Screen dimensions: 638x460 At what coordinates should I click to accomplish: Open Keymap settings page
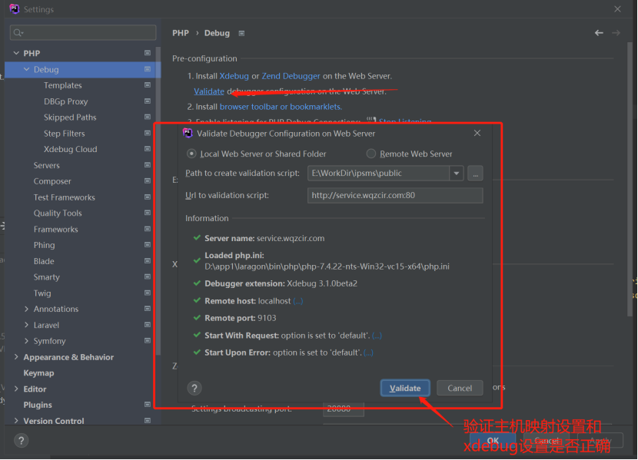[x=38, y=372]
